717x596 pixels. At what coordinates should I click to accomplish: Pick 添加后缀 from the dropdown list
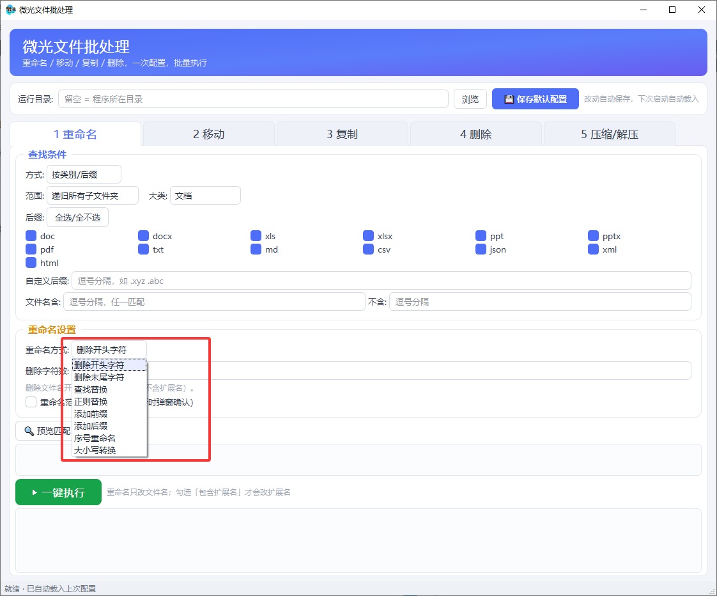tap(109, 426)
